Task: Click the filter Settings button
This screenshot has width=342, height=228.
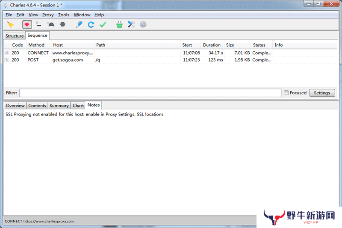Action: 322,93
